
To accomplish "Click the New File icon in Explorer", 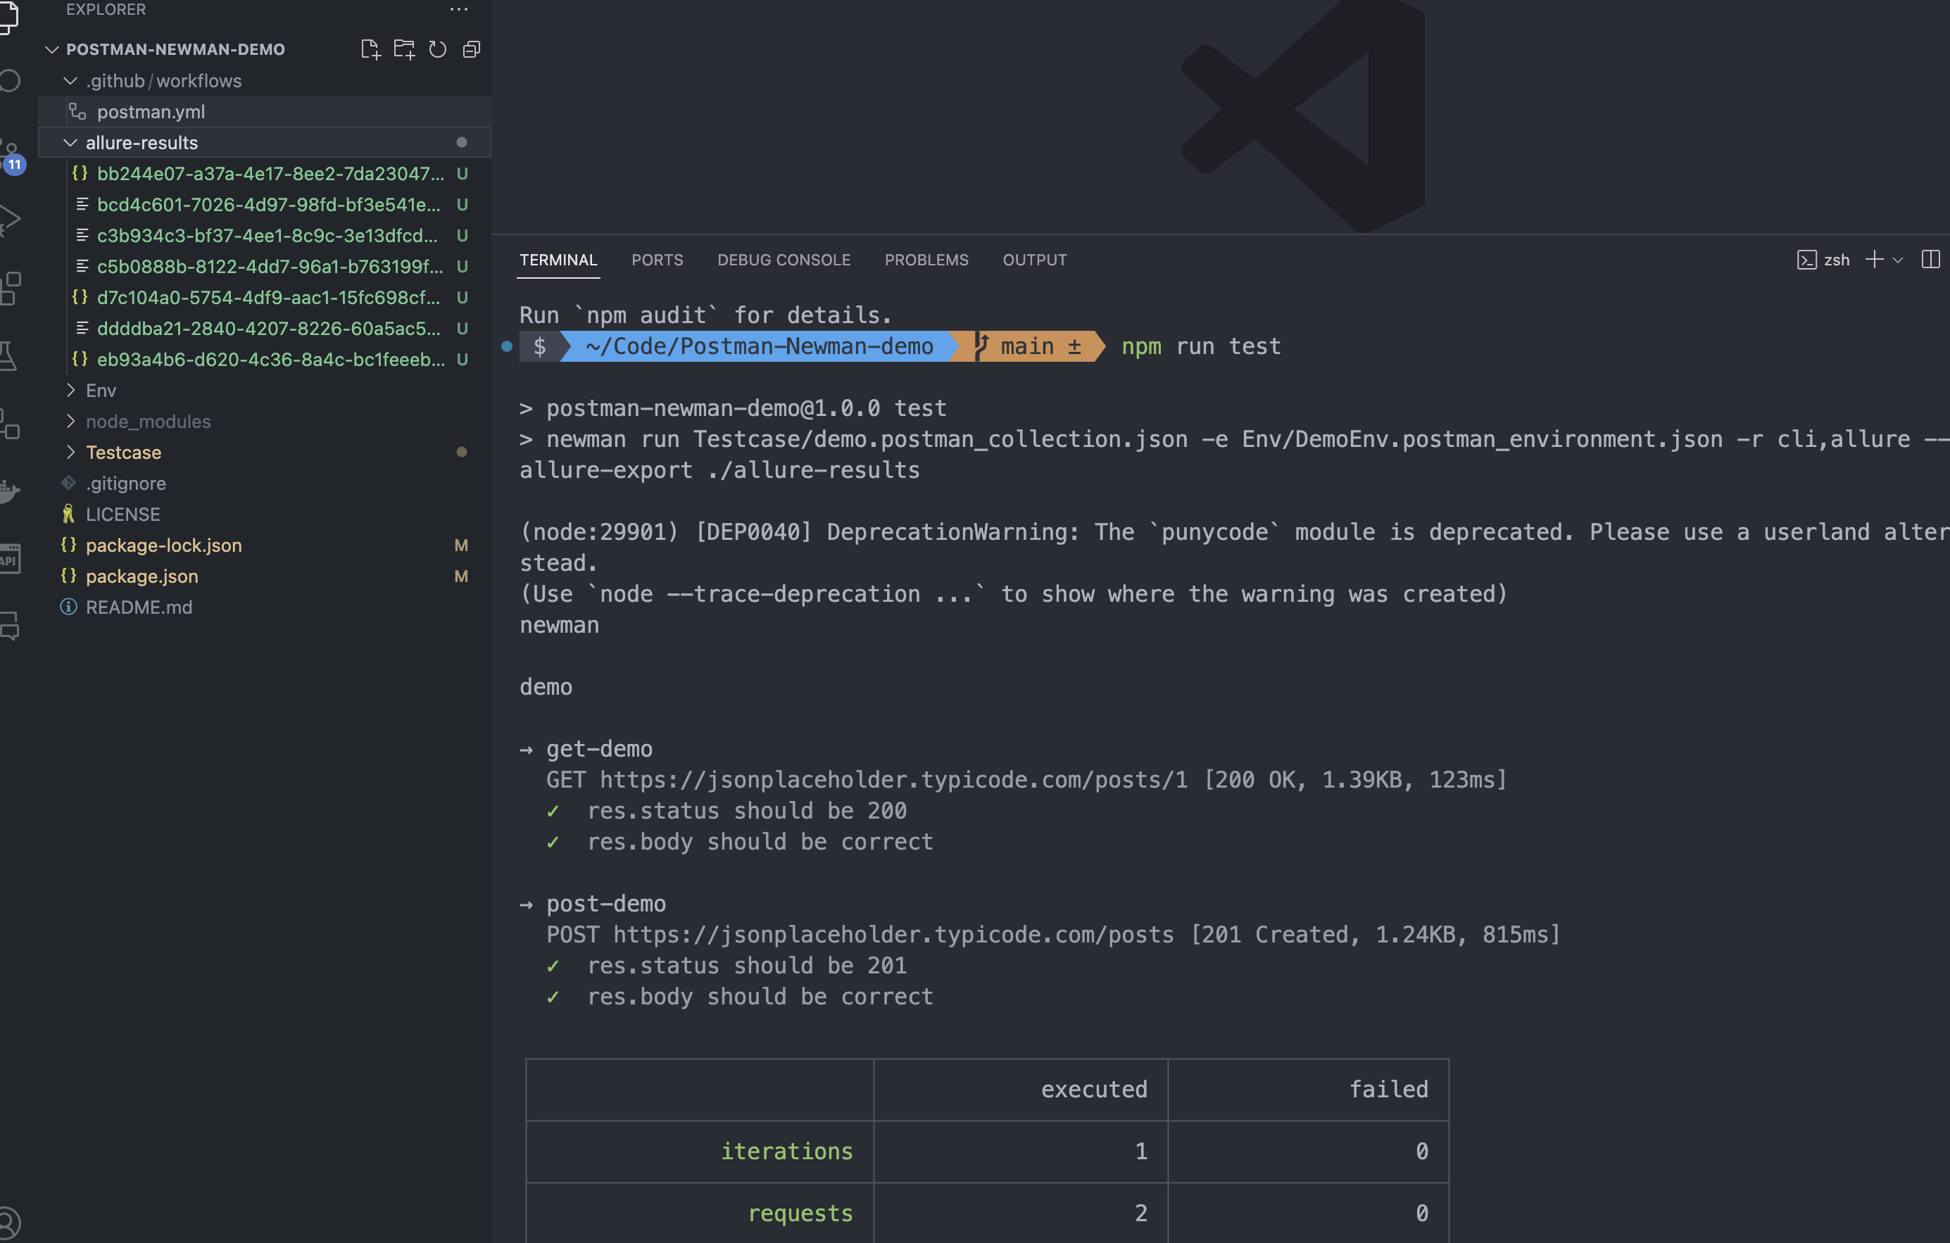I will click(370, 49).
